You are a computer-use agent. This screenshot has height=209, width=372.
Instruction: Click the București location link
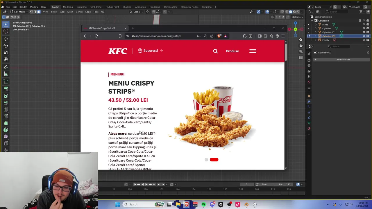(x=151, y=51)
